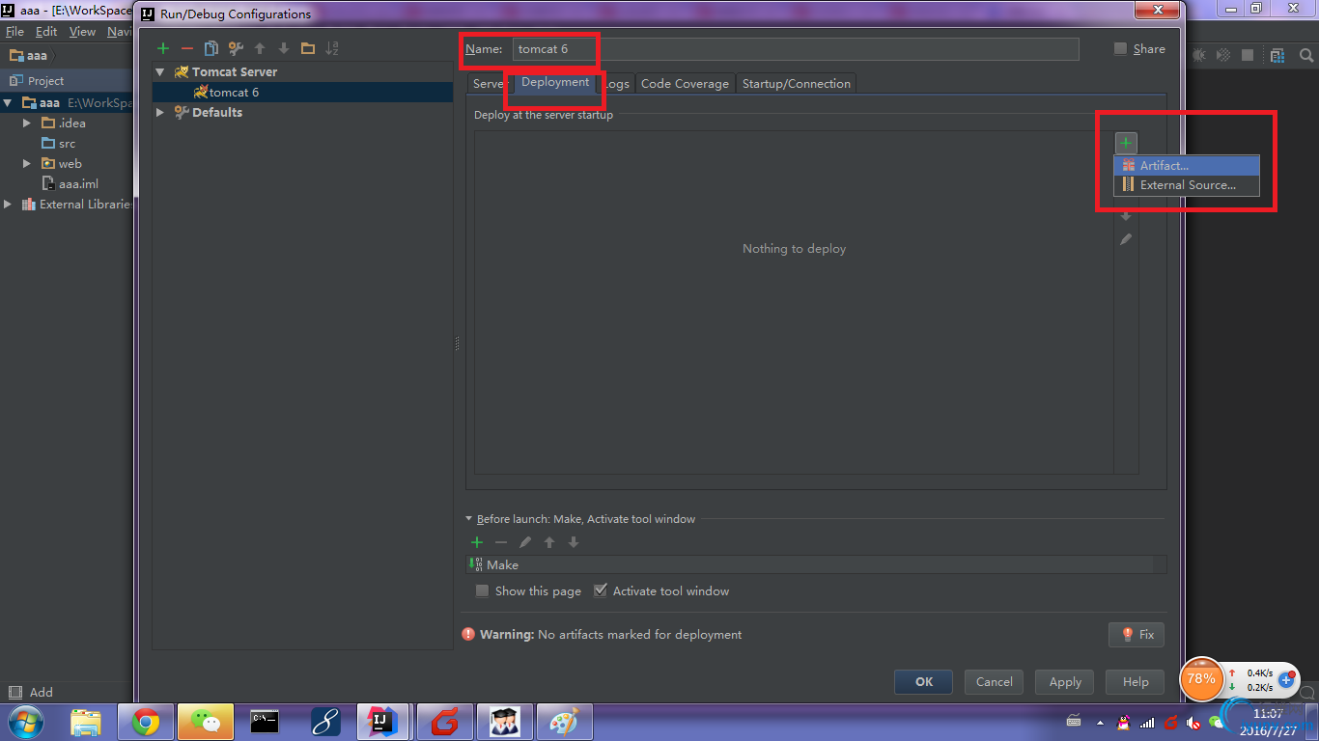Click Run with Coverage icon in IDE toolbar
Screen dimensions: 1319x741
[x=1223, y=56]
